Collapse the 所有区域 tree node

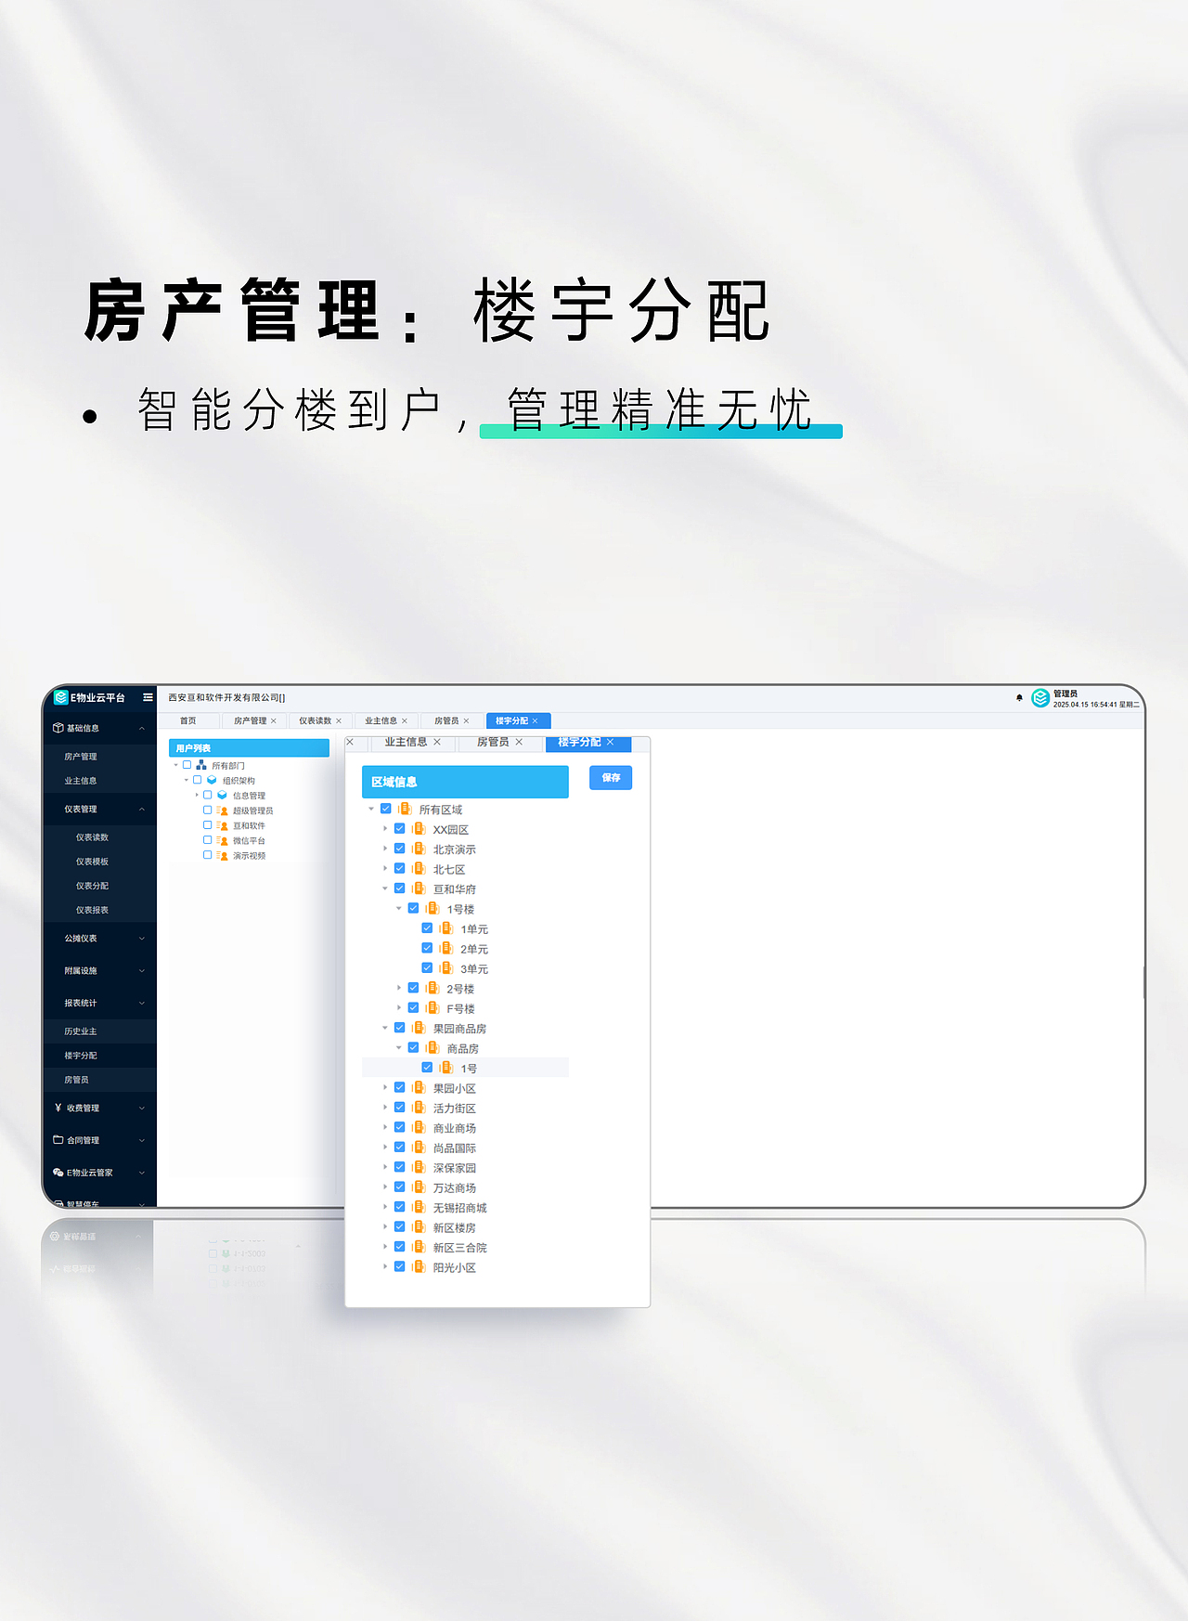371,809
